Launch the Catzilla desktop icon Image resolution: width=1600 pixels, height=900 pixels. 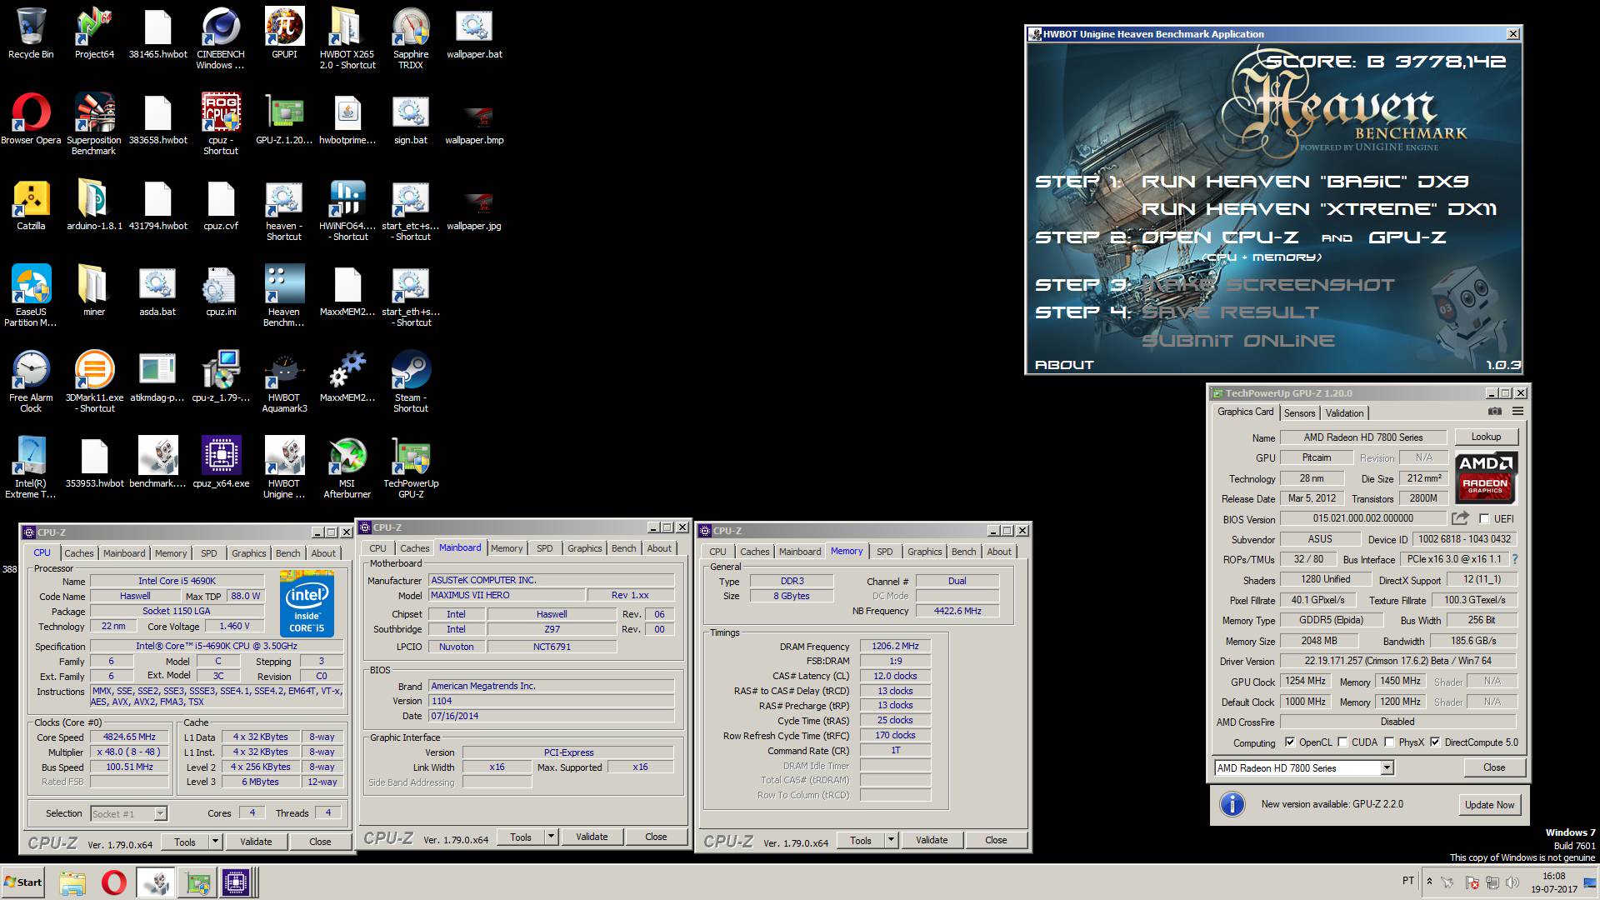(x=31, y=205)
